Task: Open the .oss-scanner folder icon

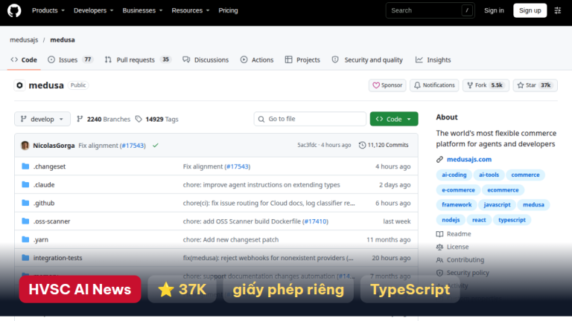Action: pos(25,221)
